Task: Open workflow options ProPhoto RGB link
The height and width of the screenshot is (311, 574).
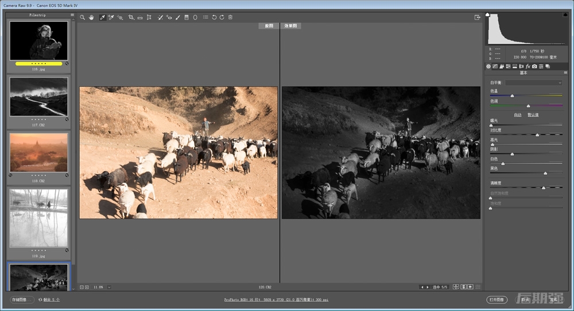Action: coord(277,300)
